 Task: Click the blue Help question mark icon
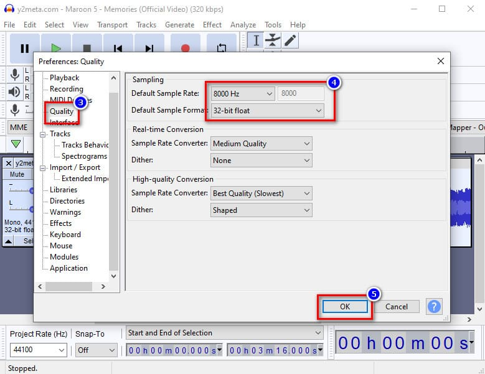434,306
